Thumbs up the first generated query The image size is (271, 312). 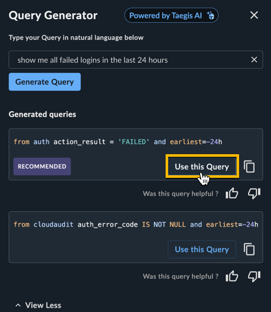pos(232,193)
